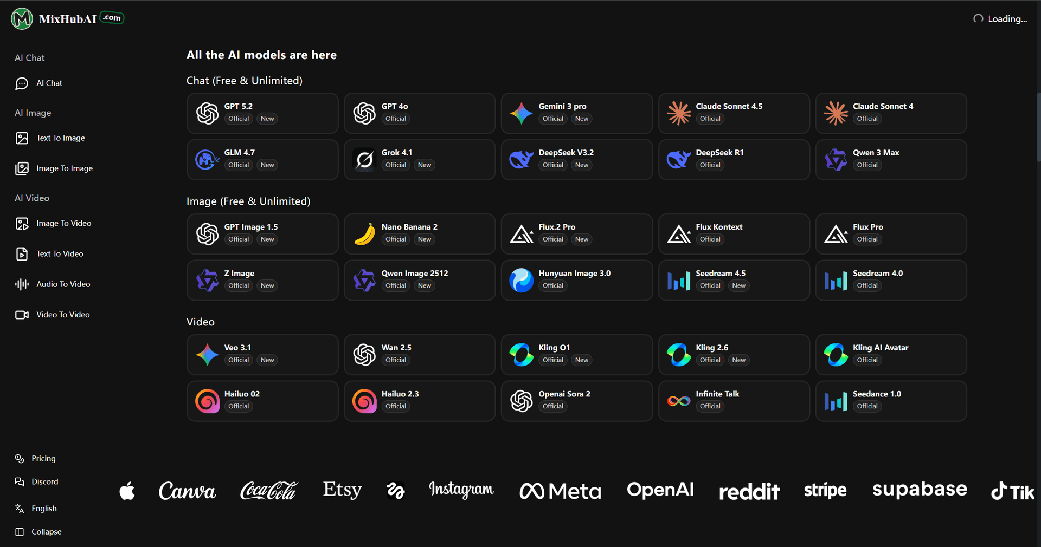
Task: Click the Meta logo in the footer
Action: [x=560, y=491]
